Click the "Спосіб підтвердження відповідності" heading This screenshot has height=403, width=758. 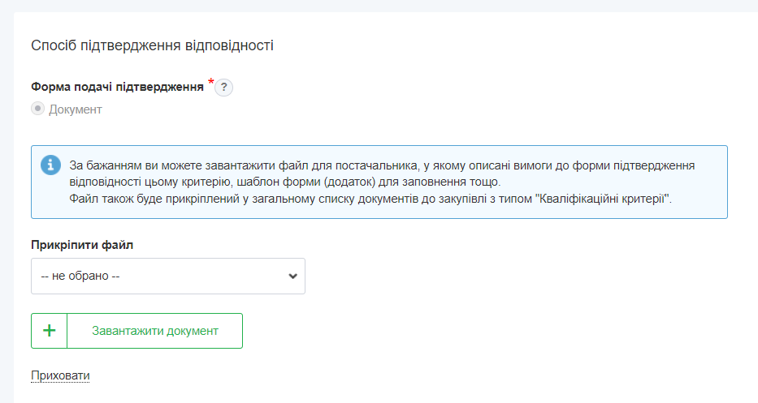point(152,45)
